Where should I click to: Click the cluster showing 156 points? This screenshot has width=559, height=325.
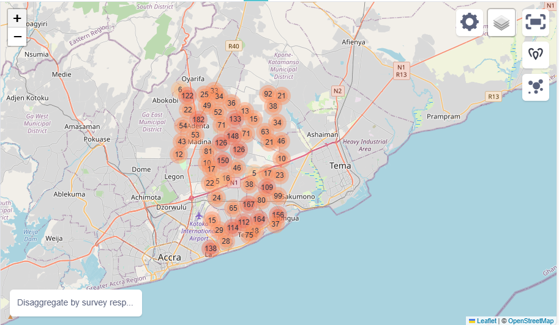[x=278, y=215]
